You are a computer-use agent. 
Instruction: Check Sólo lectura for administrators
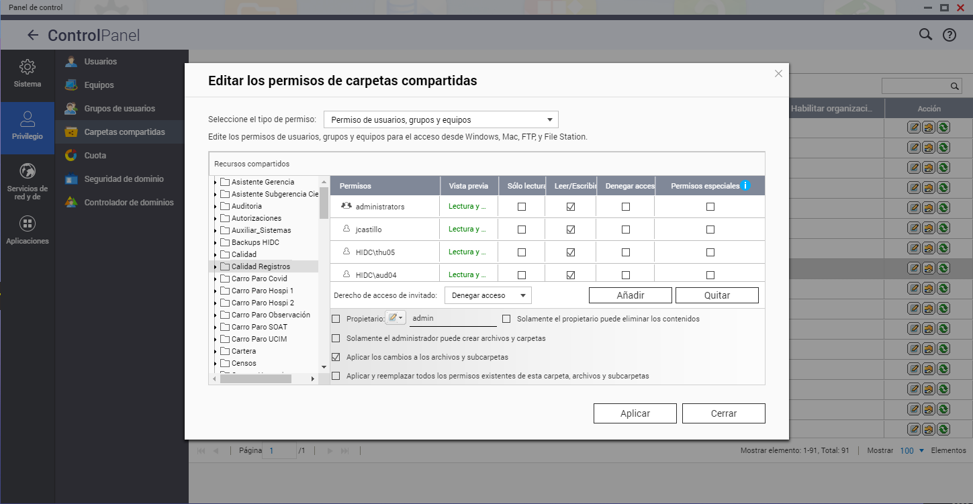tap(522, 207)
